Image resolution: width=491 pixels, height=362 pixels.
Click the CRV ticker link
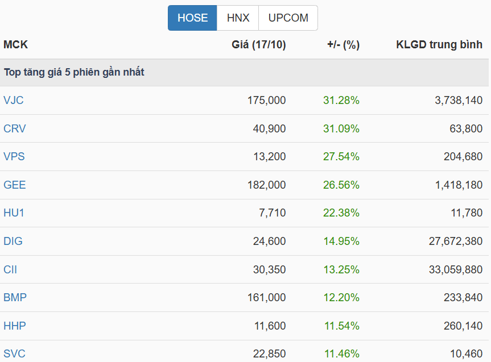point(15,128)
